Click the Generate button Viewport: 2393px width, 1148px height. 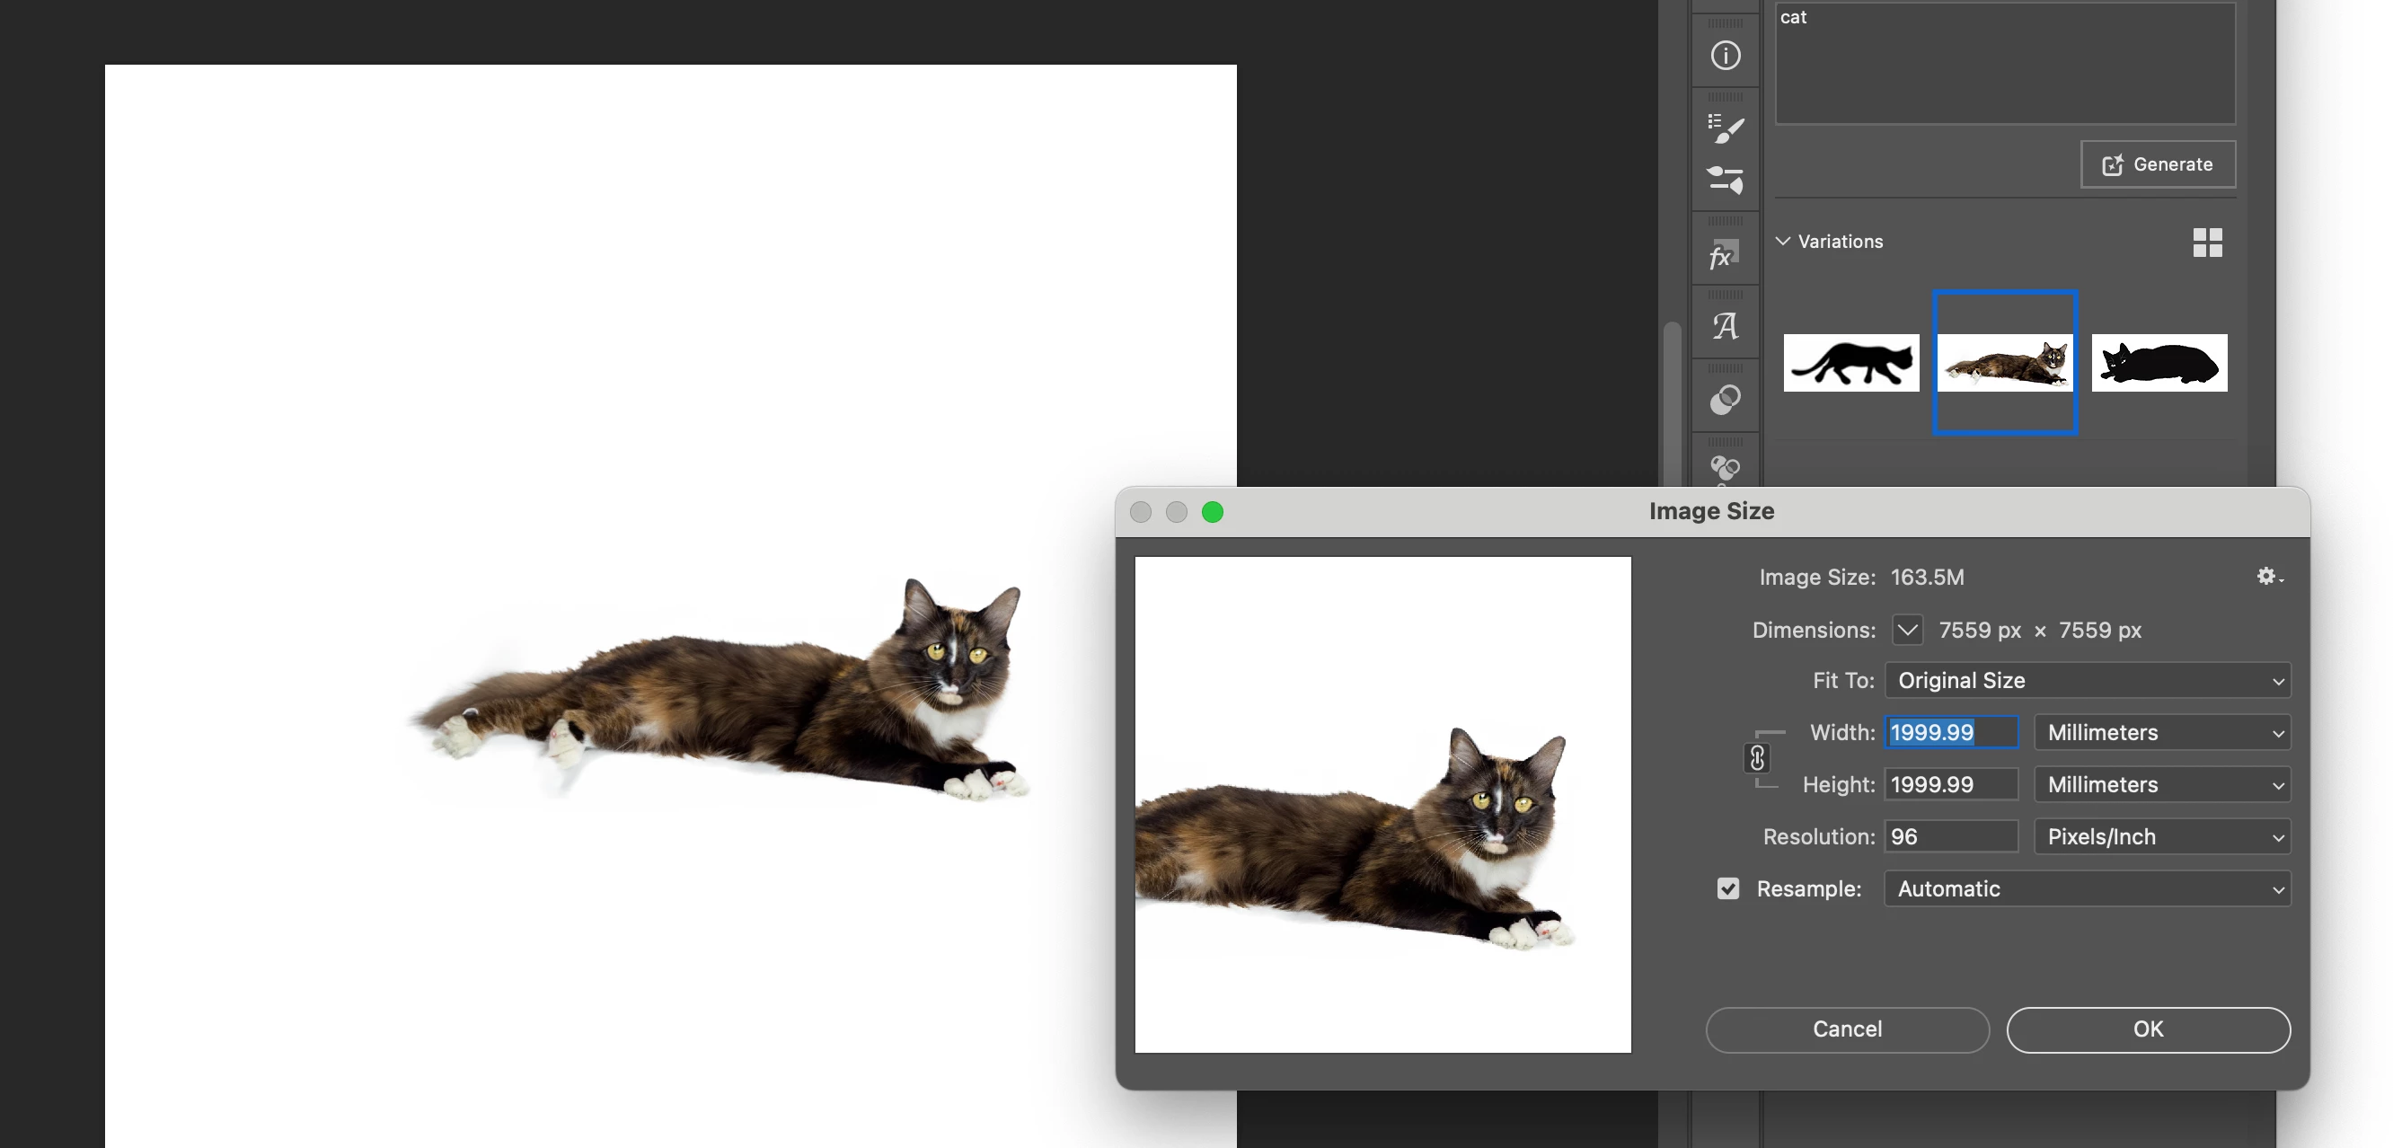click(2157, 164)
